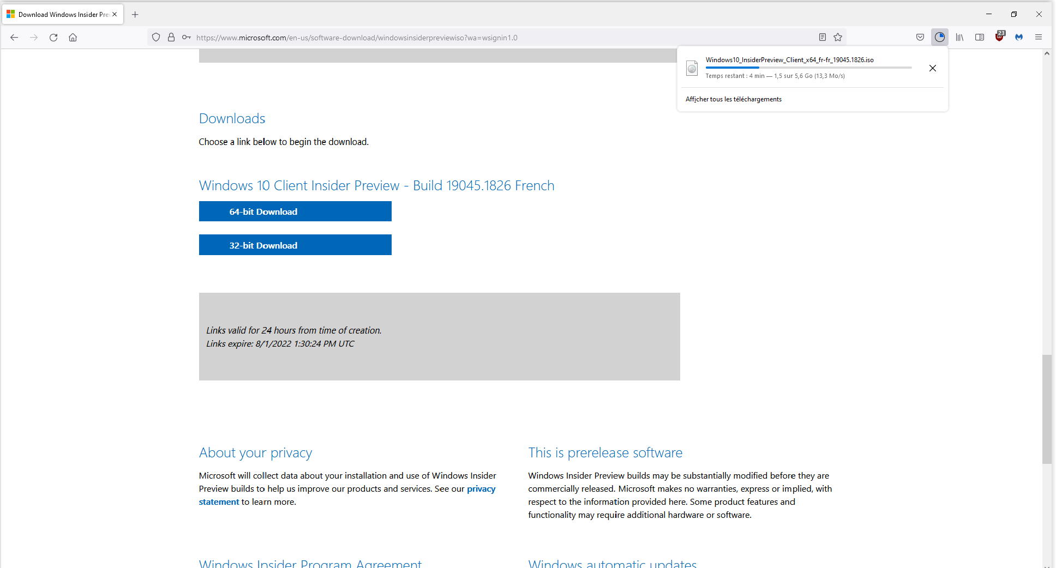Screen dimensions: 1056x568
Task: Reload the current page
Action: (x=53, y=38)
